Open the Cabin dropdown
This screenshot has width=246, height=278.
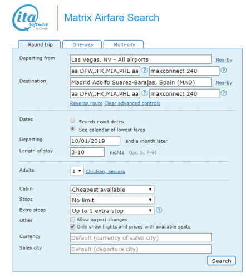point(112,190)
